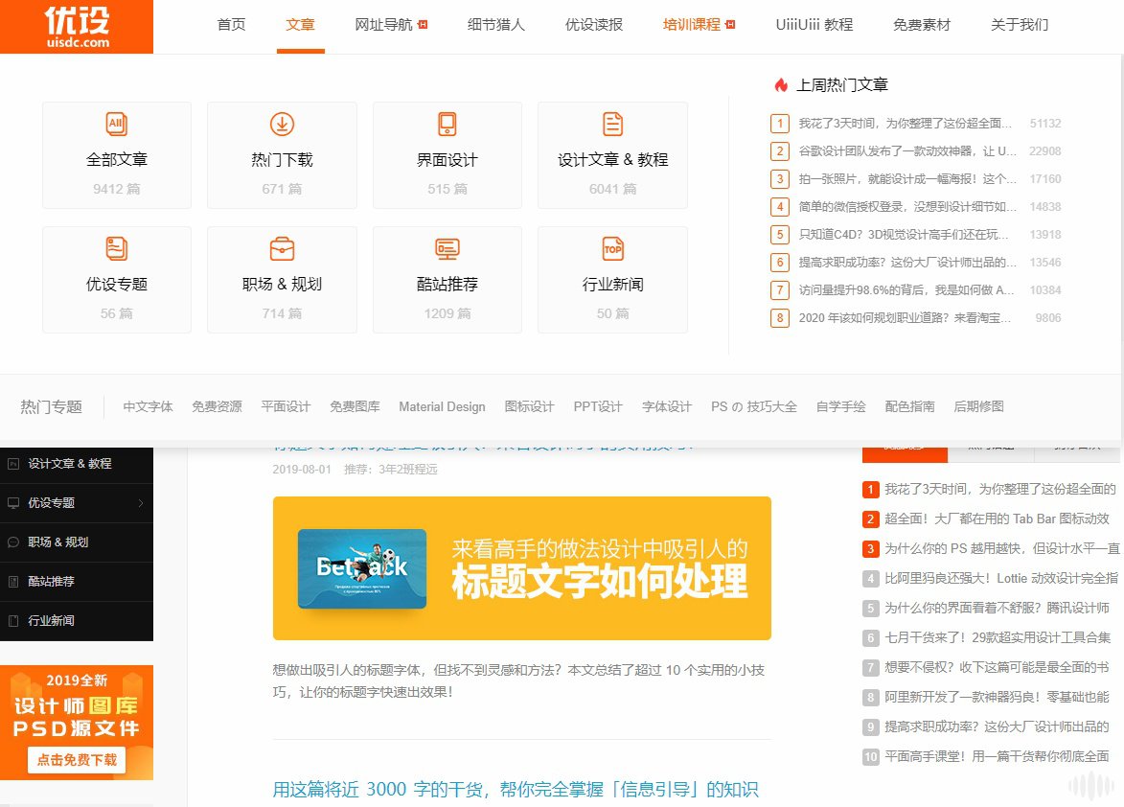
Task: Go to 细节猎人 in the top nav
Action: (496, 24)
